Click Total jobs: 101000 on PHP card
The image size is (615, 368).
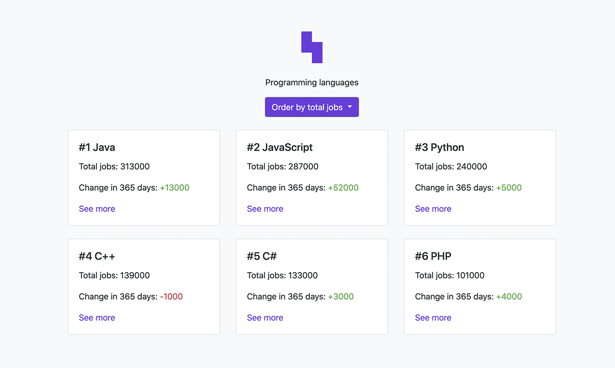pyautogui.click(x=449, y=276)
